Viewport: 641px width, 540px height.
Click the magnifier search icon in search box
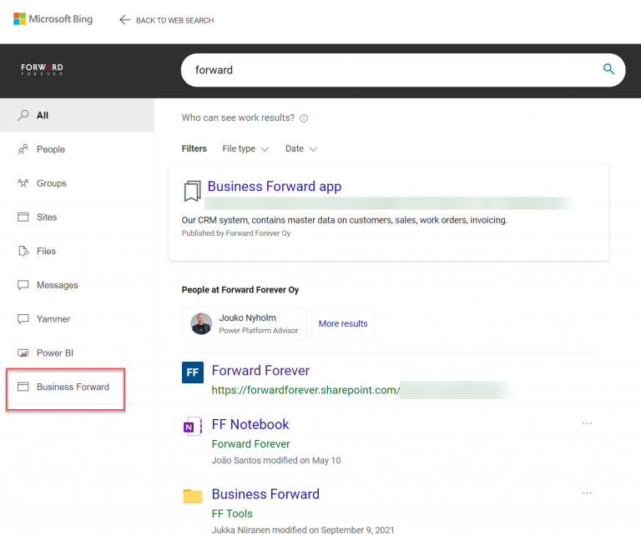click(x=608, y=69)
